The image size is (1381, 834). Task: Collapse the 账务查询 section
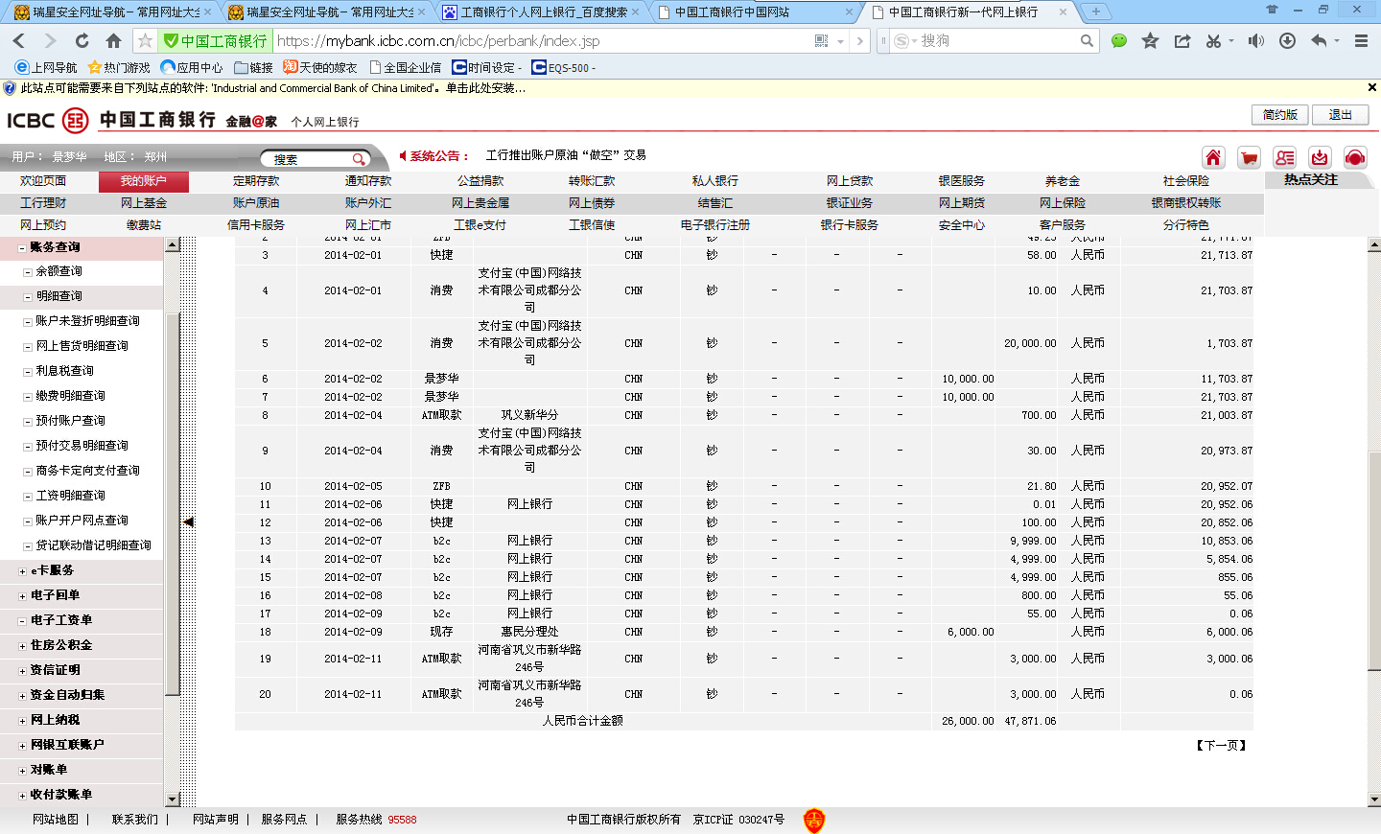[22, 247]
